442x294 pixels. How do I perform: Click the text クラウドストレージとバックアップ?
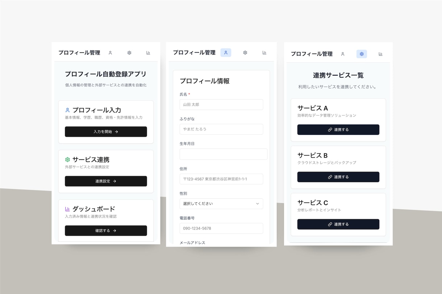(327, 163)
